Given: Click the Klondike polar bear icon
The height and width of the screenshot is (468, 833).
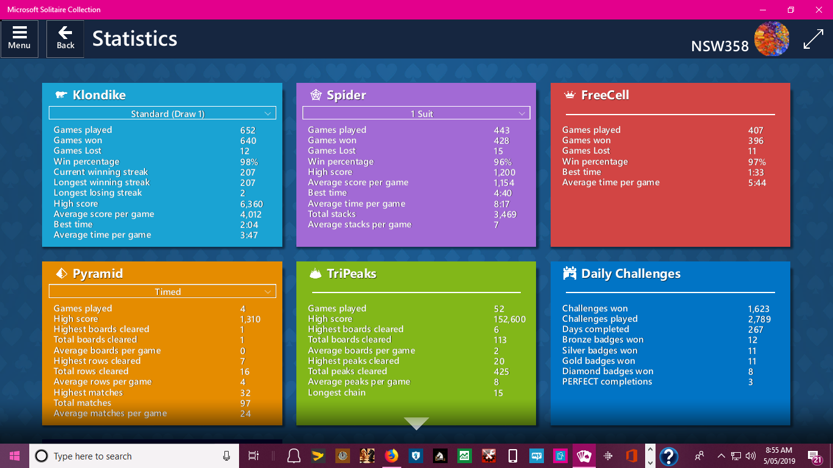Looking at the screenshot, I should [61, 95].
